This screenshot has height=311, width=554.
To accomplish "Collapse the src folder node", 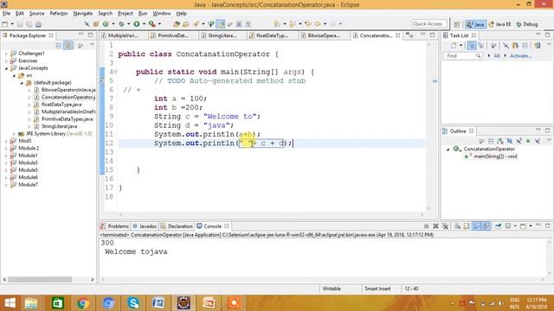I will point(14,75).
